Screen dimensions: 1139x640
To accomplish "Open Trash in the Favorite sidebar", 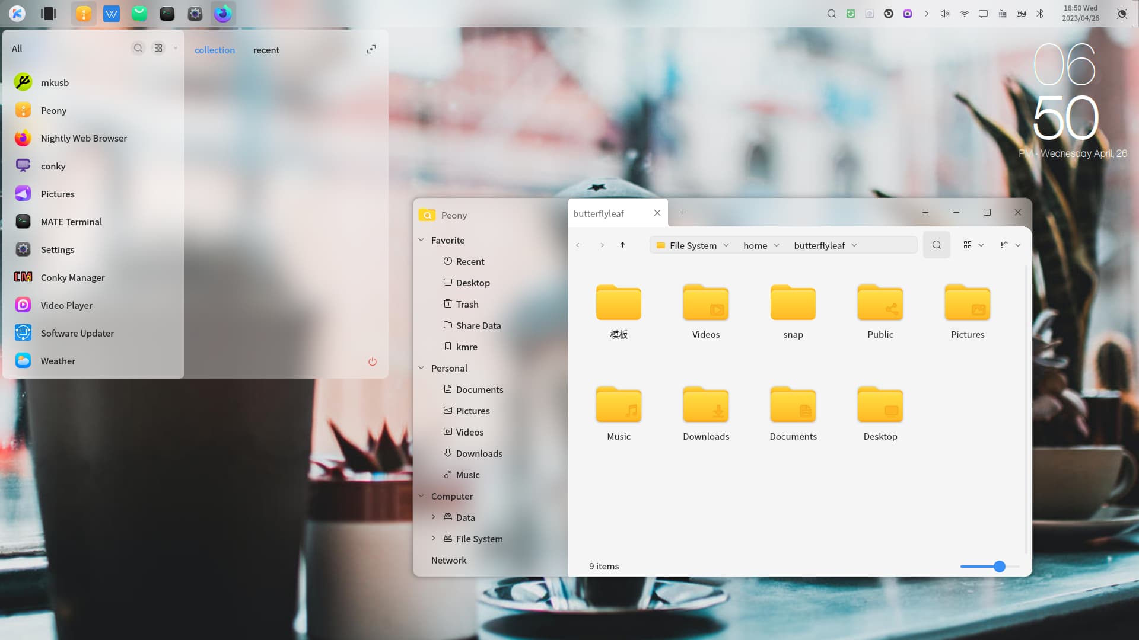I will pyautogui.click(x=467, y=304).
